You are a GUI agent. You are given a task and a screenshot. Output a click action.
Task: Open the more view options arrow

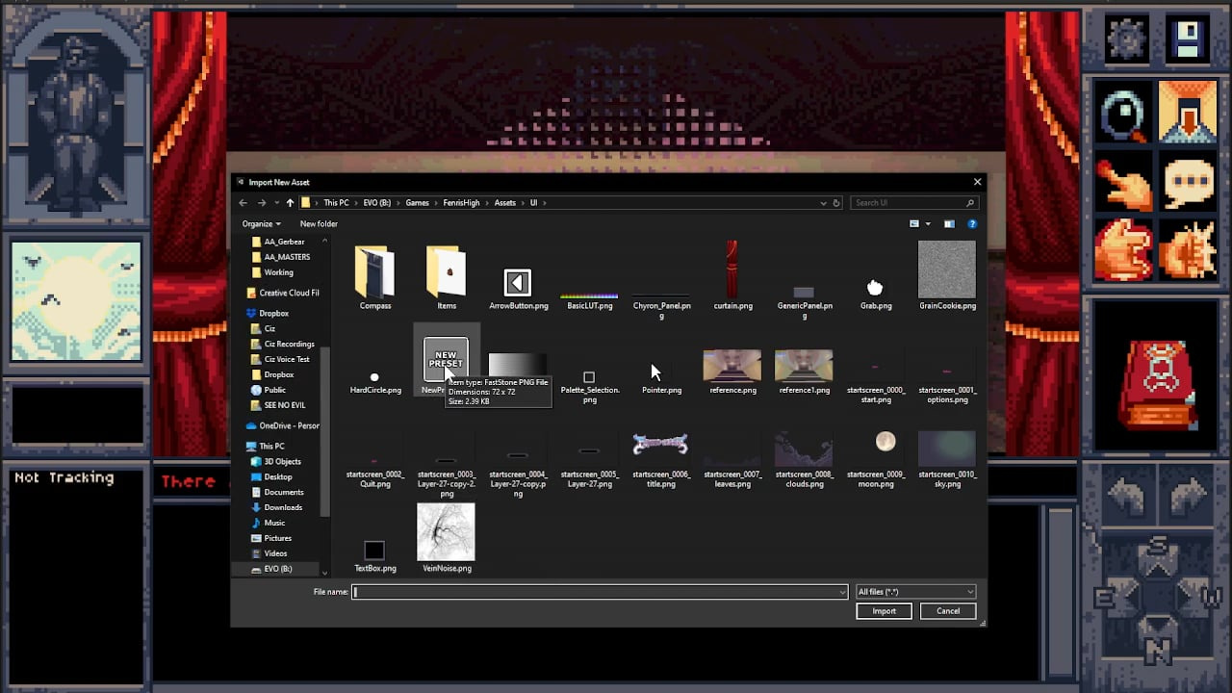(927, 224)
